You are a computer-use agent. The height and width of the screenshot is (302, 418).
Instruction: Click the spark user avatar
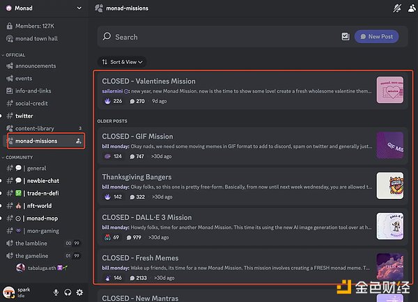[9, 292]
